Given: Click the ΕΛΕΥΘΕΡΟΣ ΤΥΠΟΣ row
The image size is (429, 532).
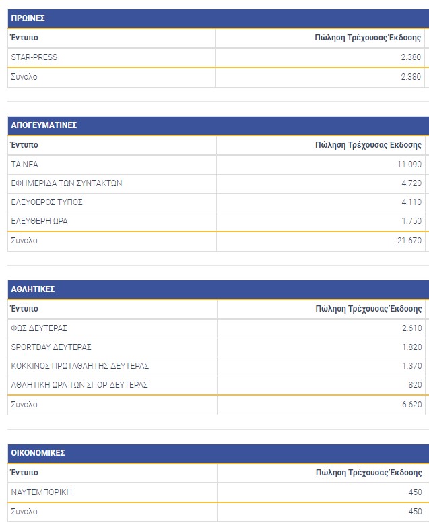Looking at the screenshot, I should point(218,202).
